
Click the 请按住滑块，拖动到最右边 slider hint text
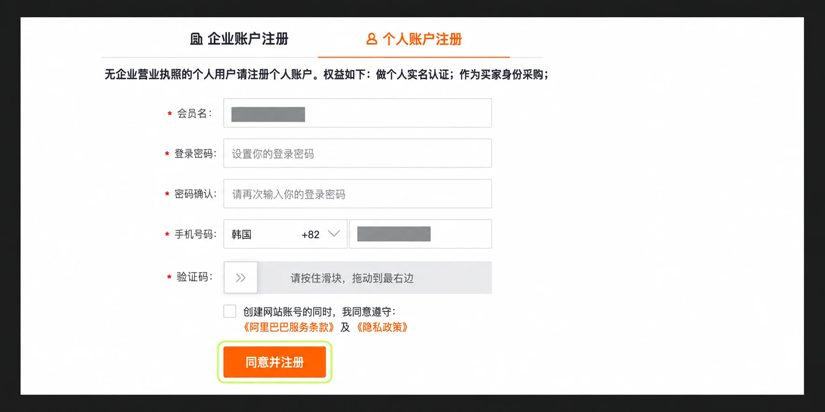[352, 278]
